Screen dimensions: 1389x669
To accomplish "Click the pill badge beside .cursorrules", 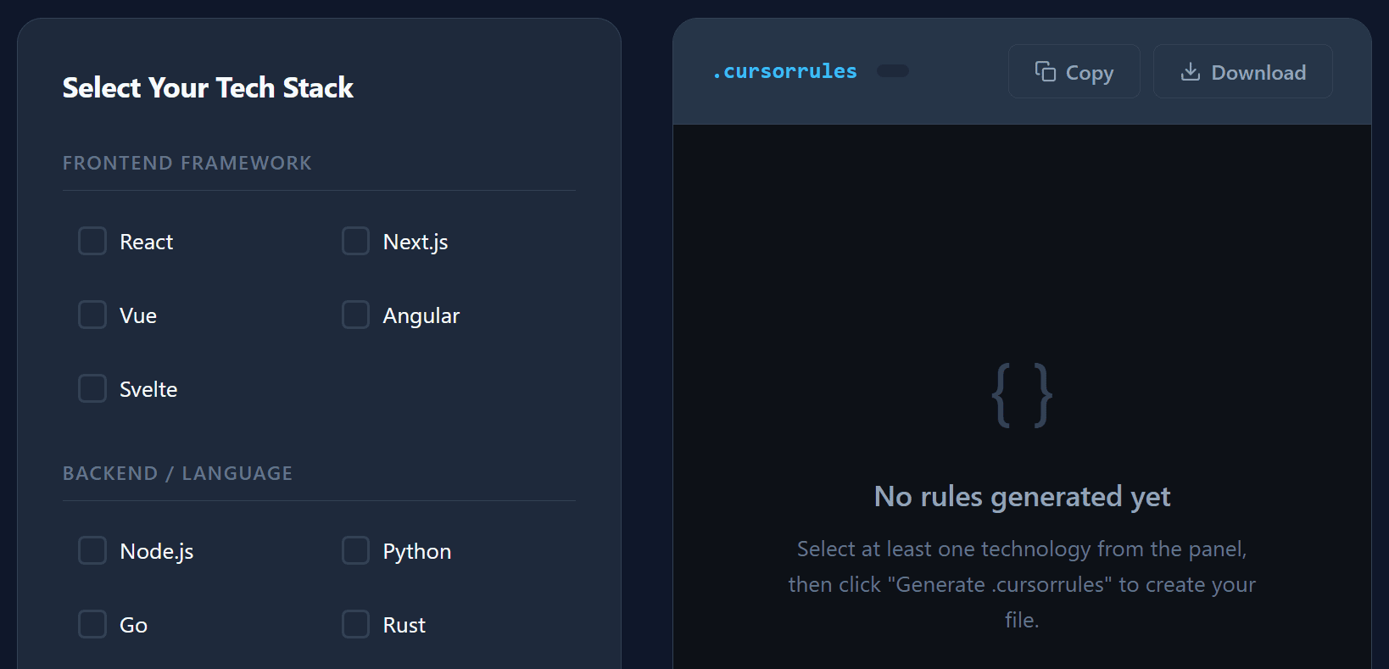I will [892, 71].
